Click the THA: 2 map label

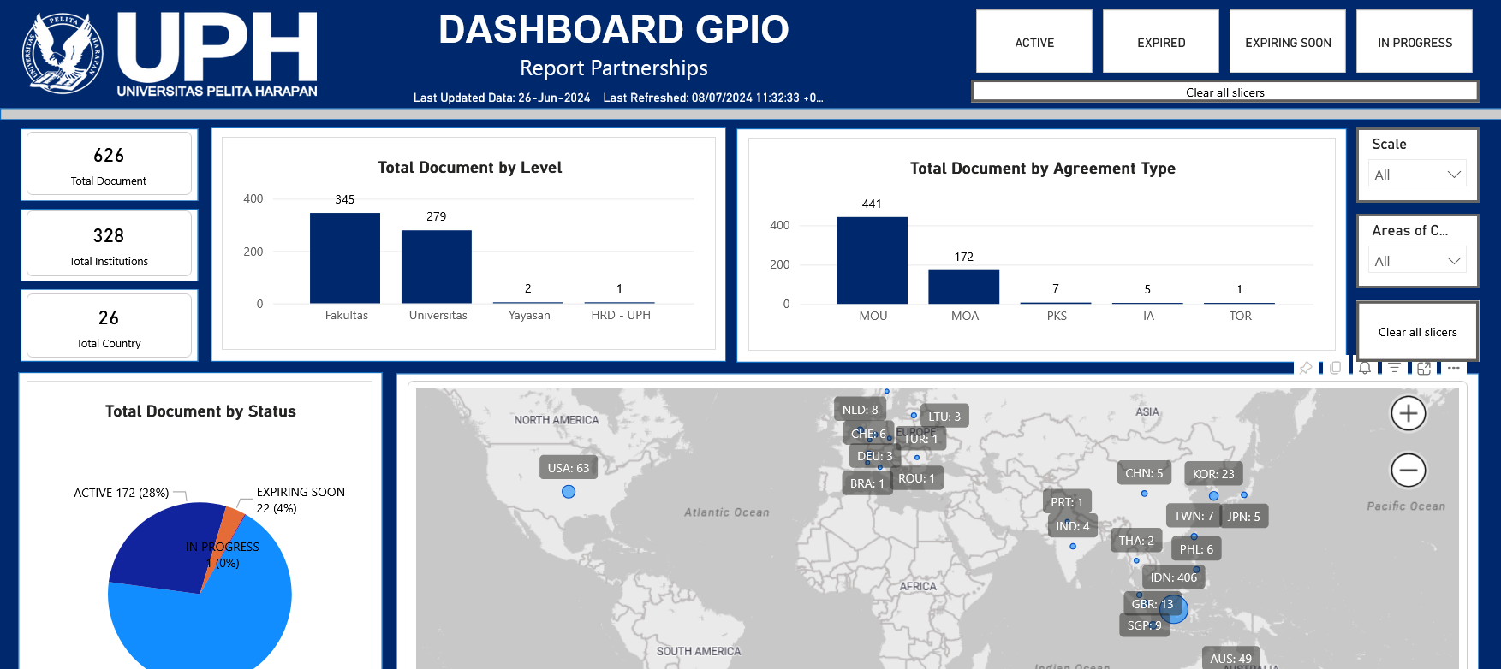[1136, 541]
